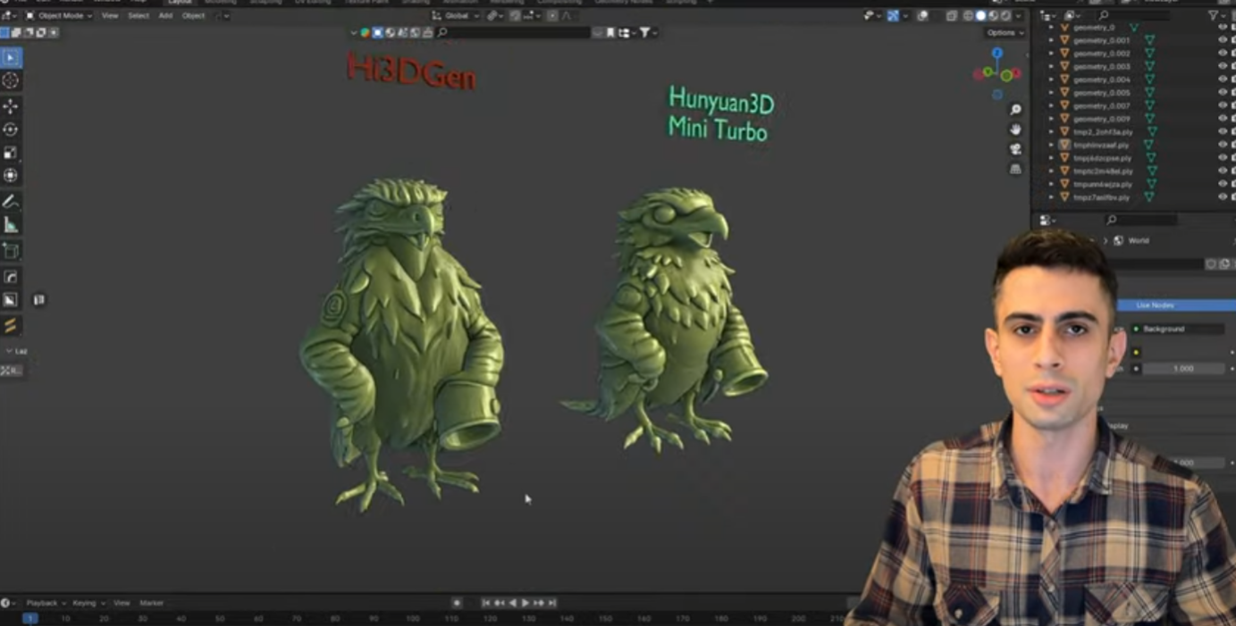
Task: Select the Add Cube tool
Action: click(11, 251)
